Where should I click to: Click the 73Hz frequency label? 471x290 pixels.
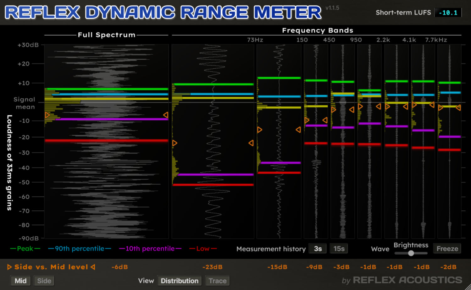[255, 40]
